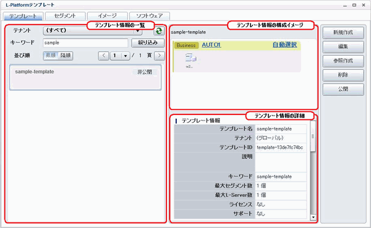Toggle 降順 descending sort order
The height and width of the screenshot is (228, 371).
(x=66, y=56)
